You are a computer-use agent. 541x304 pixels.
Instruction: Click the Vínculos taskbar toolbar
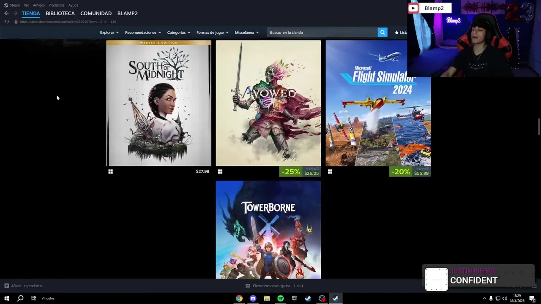[48, 299]
